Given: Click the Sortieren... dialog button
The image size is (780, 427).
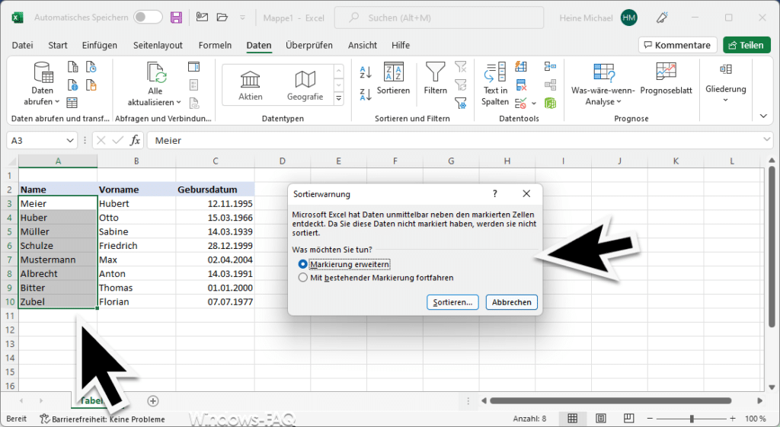Looking at the screenshot, I should click(x=452, y=302).
